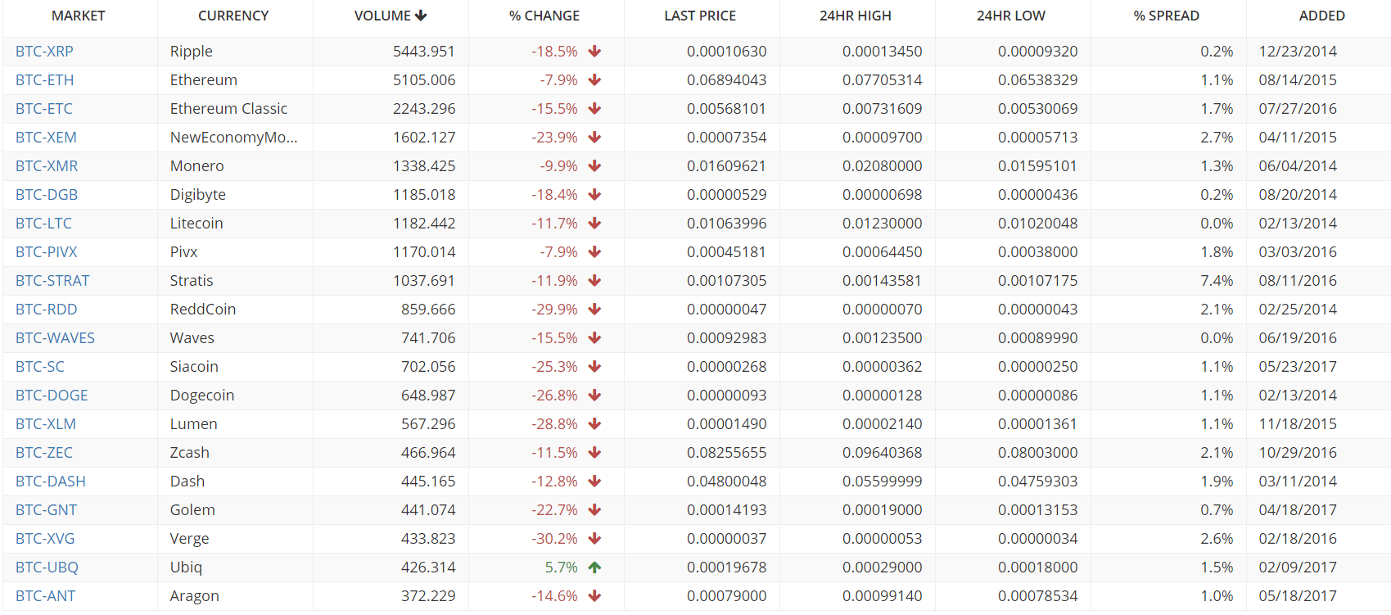Viewport: 1391px width, 615px height.
Task: Open the BTC-XEM market link
Action: click(x=46, y=138)
